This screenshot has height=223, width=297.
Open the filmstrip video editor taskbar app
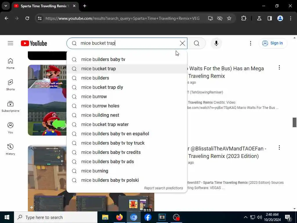[162, 217]
